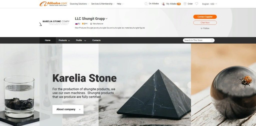Open the My Alibaba profile avatar icon
This screenshot has width=256, height=126.
point(163,4)
